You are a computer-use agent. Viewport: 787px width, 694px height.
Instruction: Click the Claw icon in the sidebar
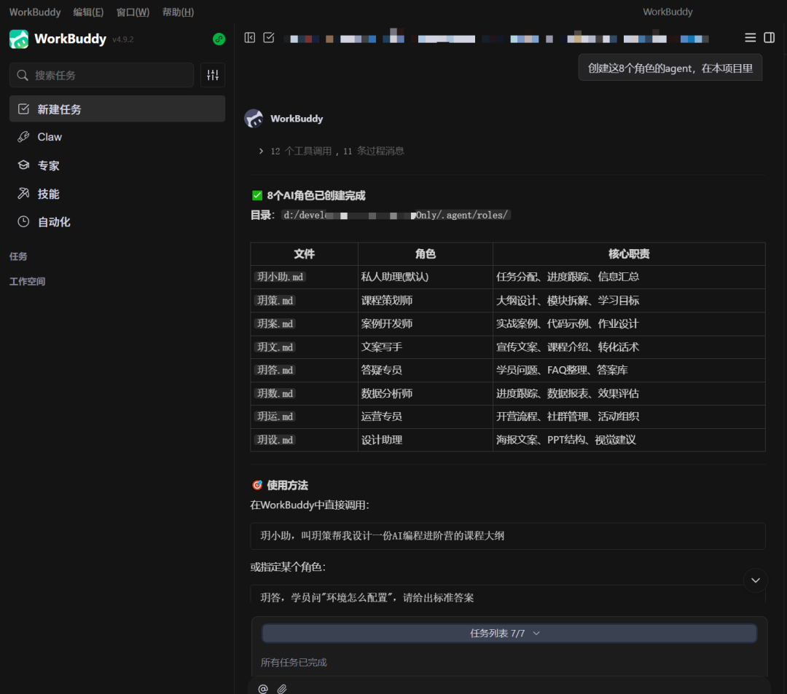(x=23, y=137)
